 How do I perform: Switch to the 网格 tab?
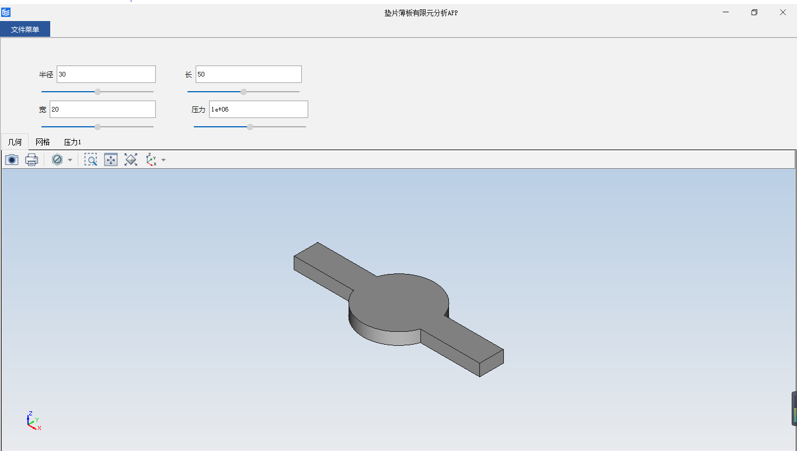tap(43, 142)
